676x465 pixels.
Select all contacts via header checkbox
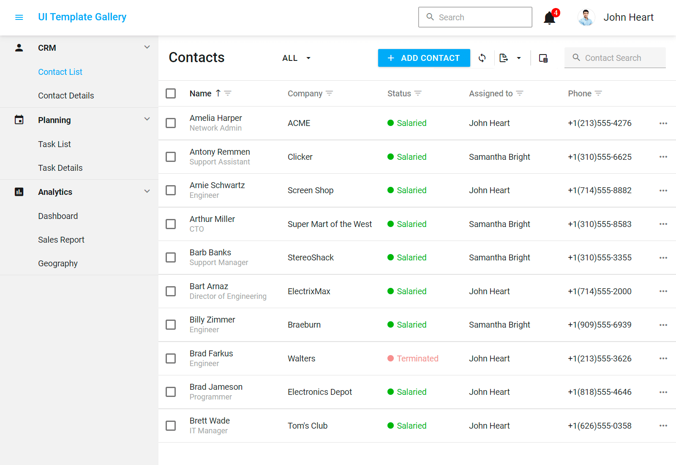pyautogui.click(x=171, y=93)
